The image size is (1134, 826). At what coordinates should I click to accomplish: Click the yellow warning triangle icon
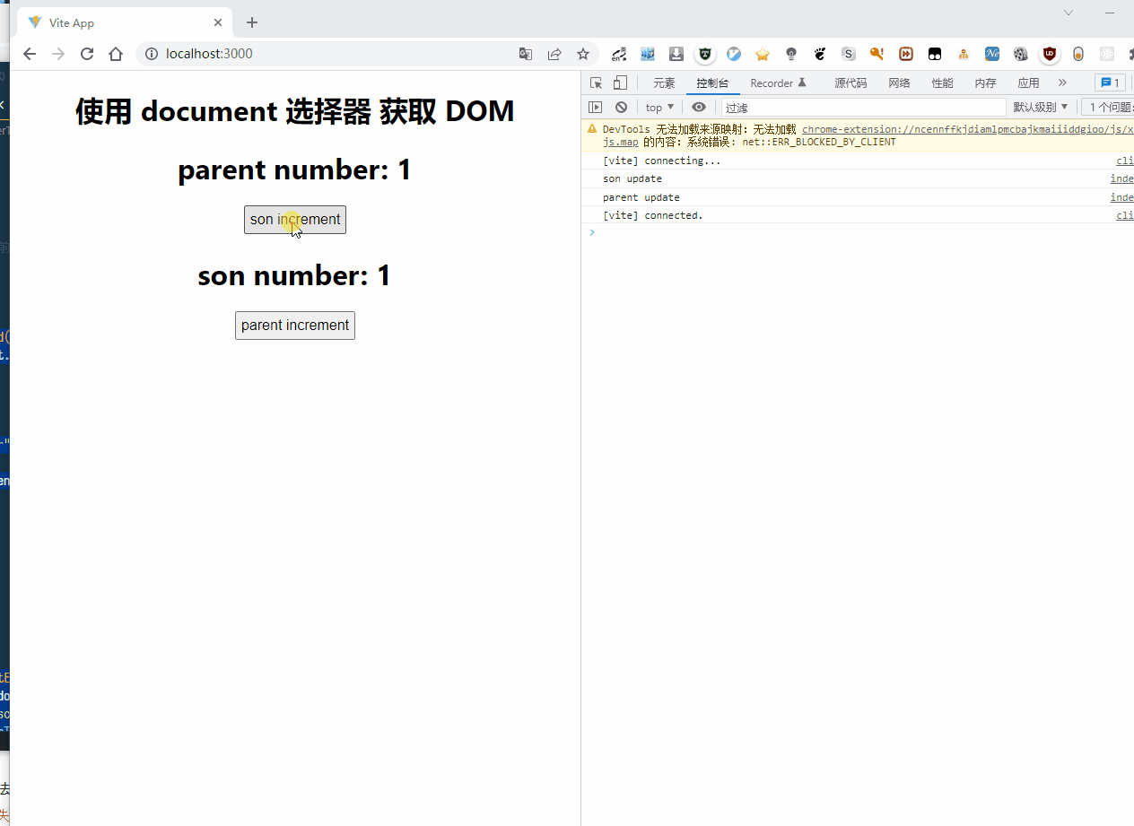[x=592, y=129]
